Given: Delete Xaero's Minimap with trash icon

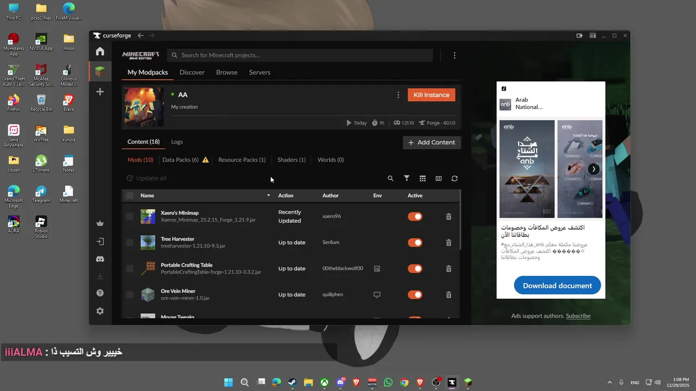Looking at the screenshot, I should 449,217.
